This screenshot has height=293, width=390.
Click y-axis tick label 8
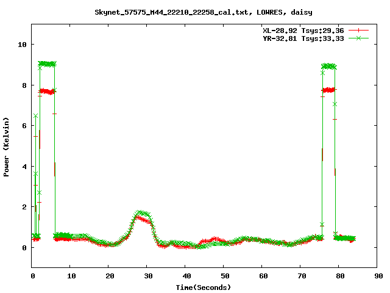coord(24,85)
